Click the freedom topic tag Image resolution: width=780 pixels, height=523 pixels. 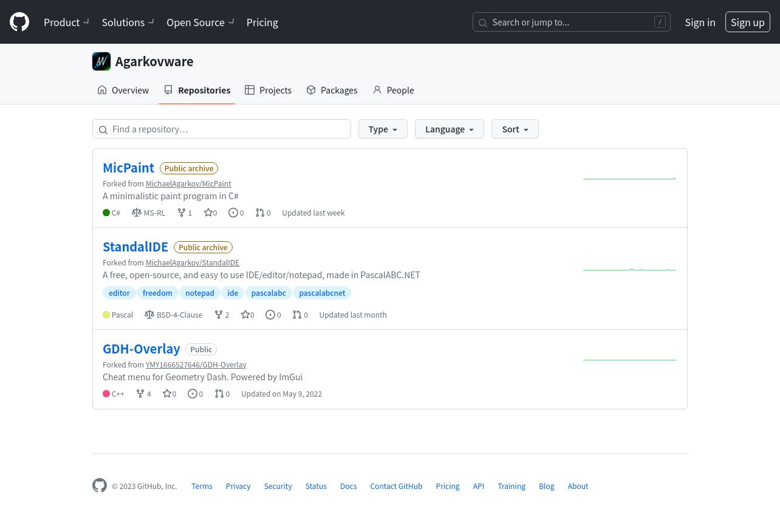click(x=157, y=293)
